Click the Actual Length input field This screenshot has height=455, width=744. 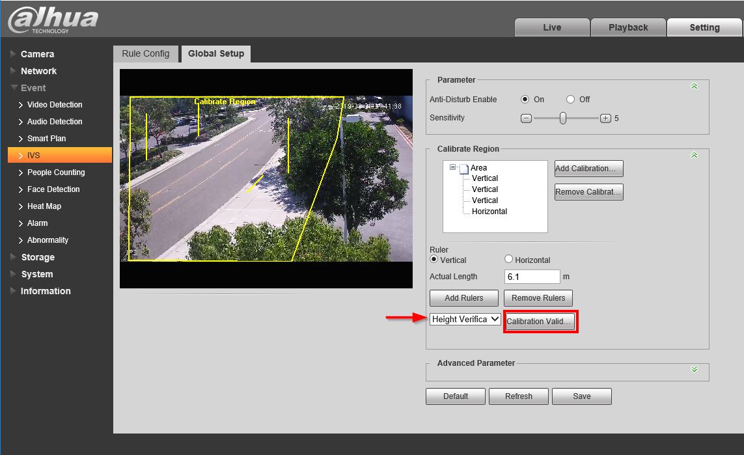532,277
